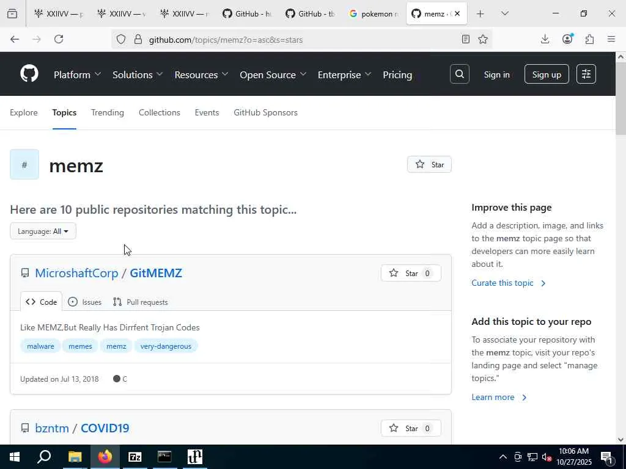
Task: Open the appearance settings sliders icon
Action: tap(586, 74)
